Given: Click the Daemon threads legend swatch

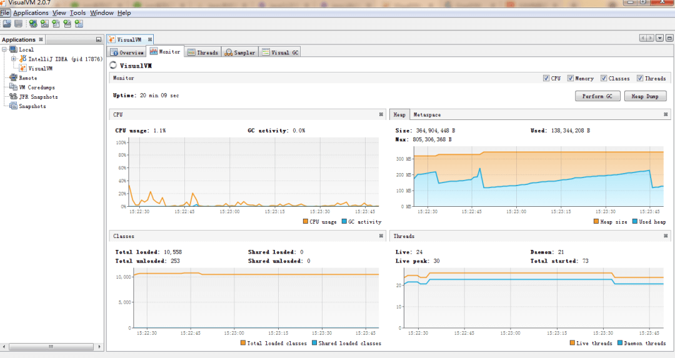Looking at the screenshot, I should (620, 342).
